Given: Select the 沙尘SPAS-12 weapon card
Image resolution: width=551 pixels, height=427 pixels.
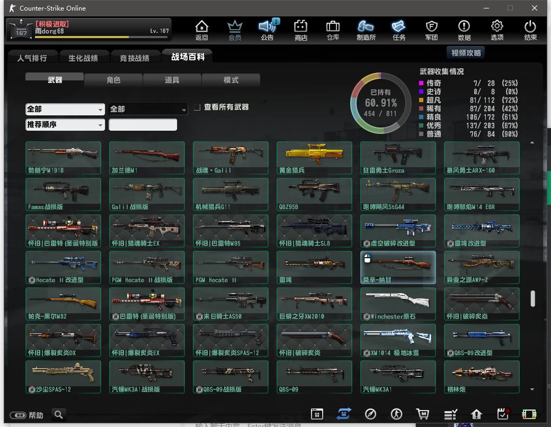Looking at the screenshot, I should coord(63,377).
